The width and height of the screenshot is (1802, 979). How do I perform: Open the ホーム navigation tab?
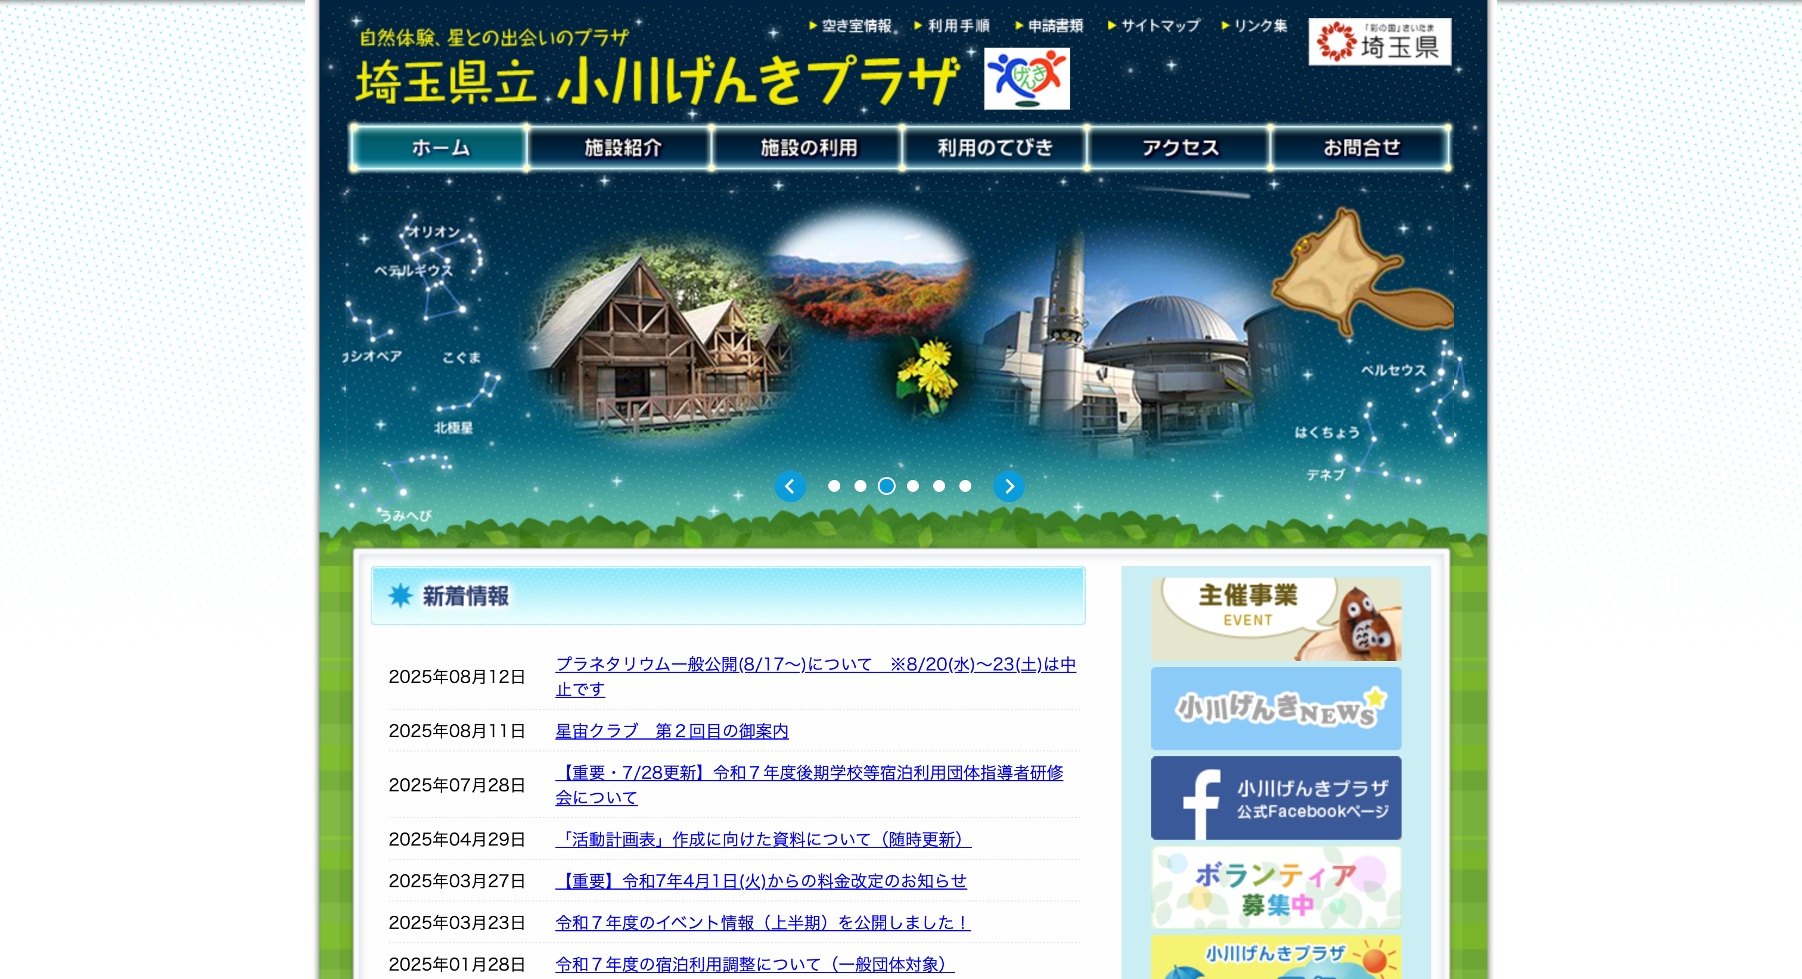point(439,148)
